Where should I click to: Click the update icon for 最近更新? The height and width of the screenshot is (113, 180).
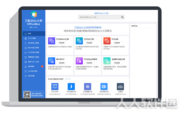25,66
